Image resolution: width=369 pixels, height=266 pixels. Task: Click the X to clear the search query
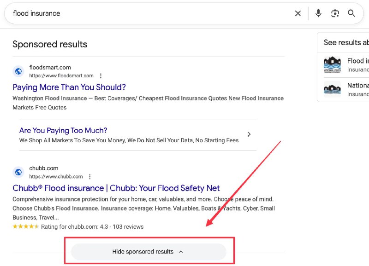(x=298, y=13)
